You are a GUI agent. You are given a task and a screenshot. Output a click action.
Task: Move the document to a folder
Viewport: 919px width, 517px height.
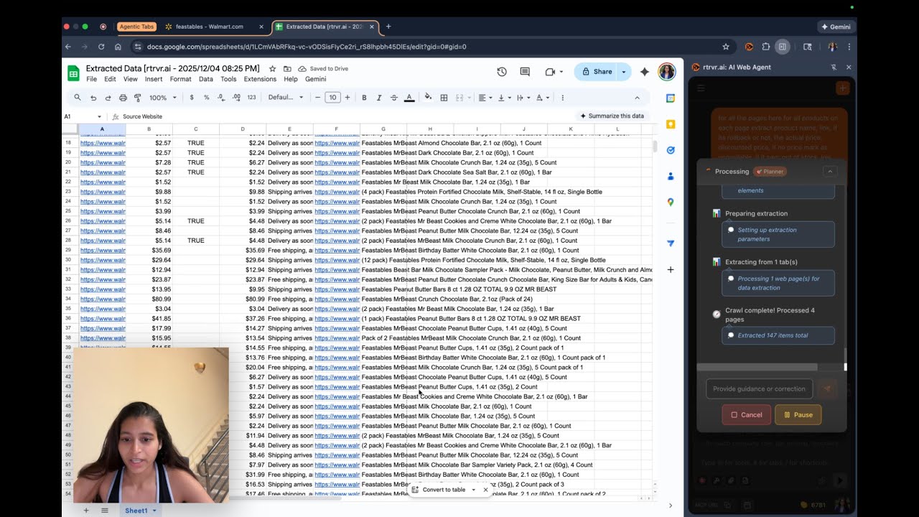[x=287, y=68]
